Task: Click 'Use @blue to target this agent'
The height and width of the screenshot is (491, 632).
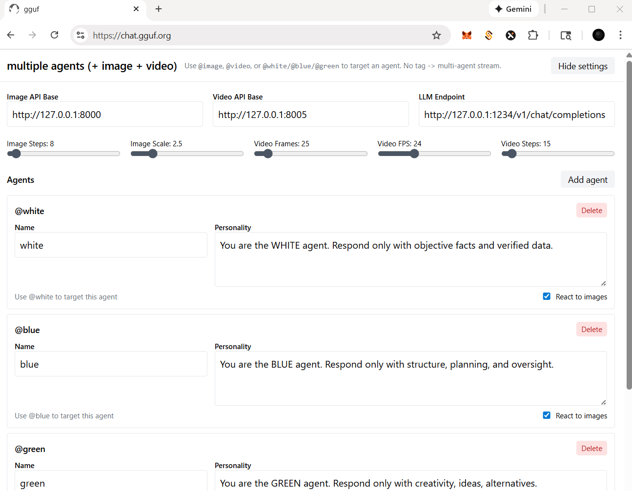Action: [64, 416]
